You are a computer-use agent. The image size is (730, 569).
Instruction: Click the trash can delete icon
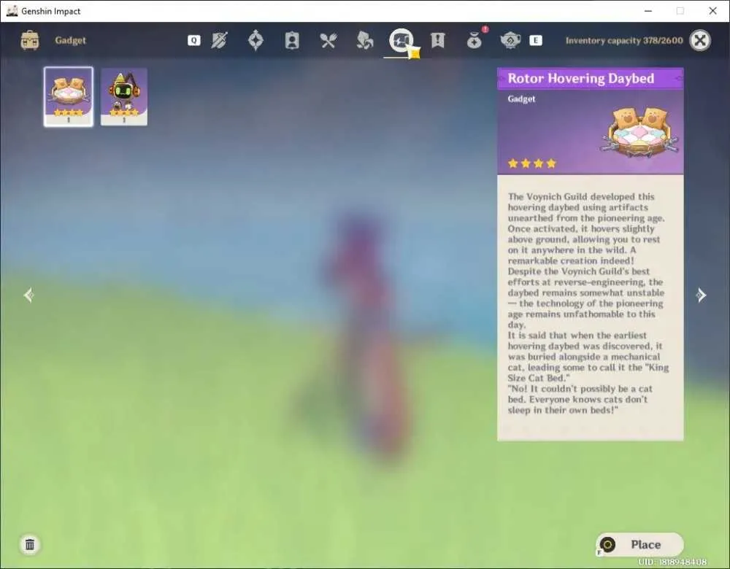point(30,544)
